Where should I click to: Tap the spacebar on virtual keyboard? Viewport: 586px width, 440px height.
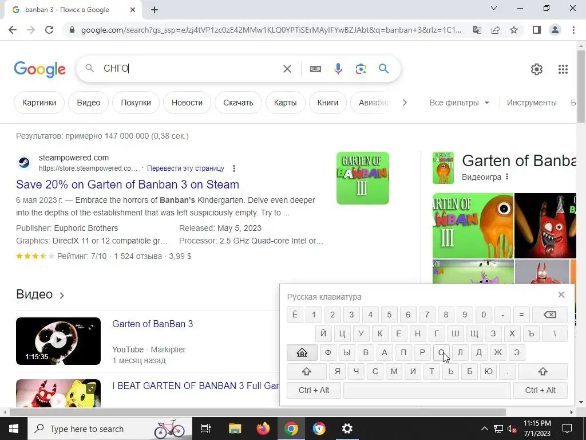(x=427, y=390)
